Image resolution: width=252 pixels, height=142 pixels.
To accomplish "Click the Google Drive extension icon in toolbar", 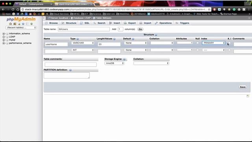I will (x=239, y=9).
